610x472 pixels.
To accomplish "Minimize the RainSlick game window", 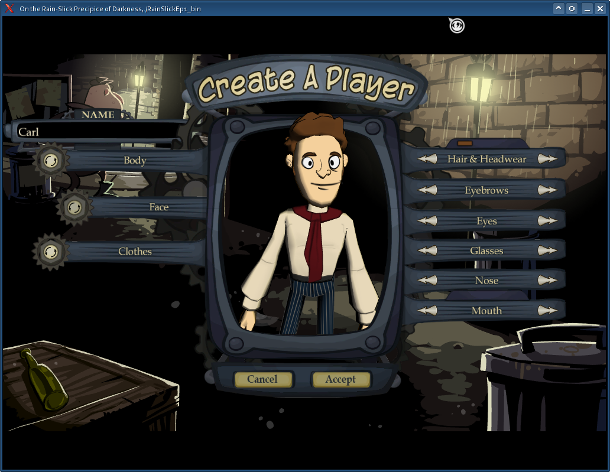I will click(x=587, y=8).
